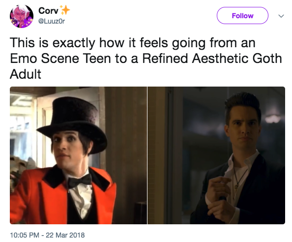Click the sparkle emoji beside Corv

tap(64, 10)
